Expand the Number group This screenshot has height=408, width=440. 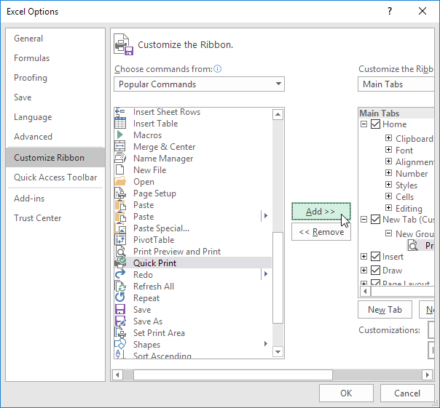[x=389, y=173]
